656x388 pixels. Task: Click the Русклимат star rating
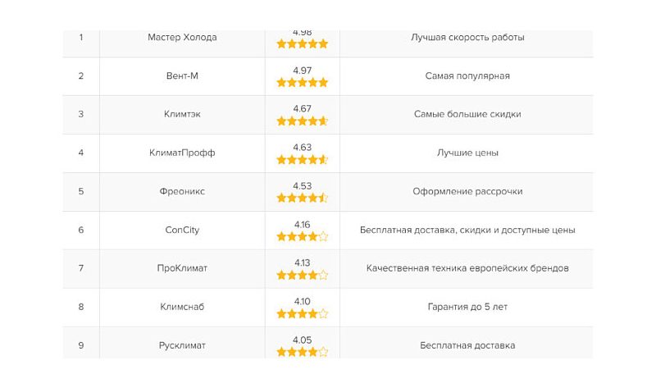(302, 352)
